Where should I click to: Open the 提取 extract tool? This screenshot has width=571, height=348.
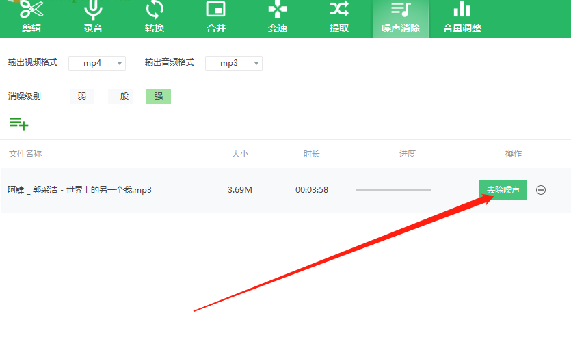(339, 18)
